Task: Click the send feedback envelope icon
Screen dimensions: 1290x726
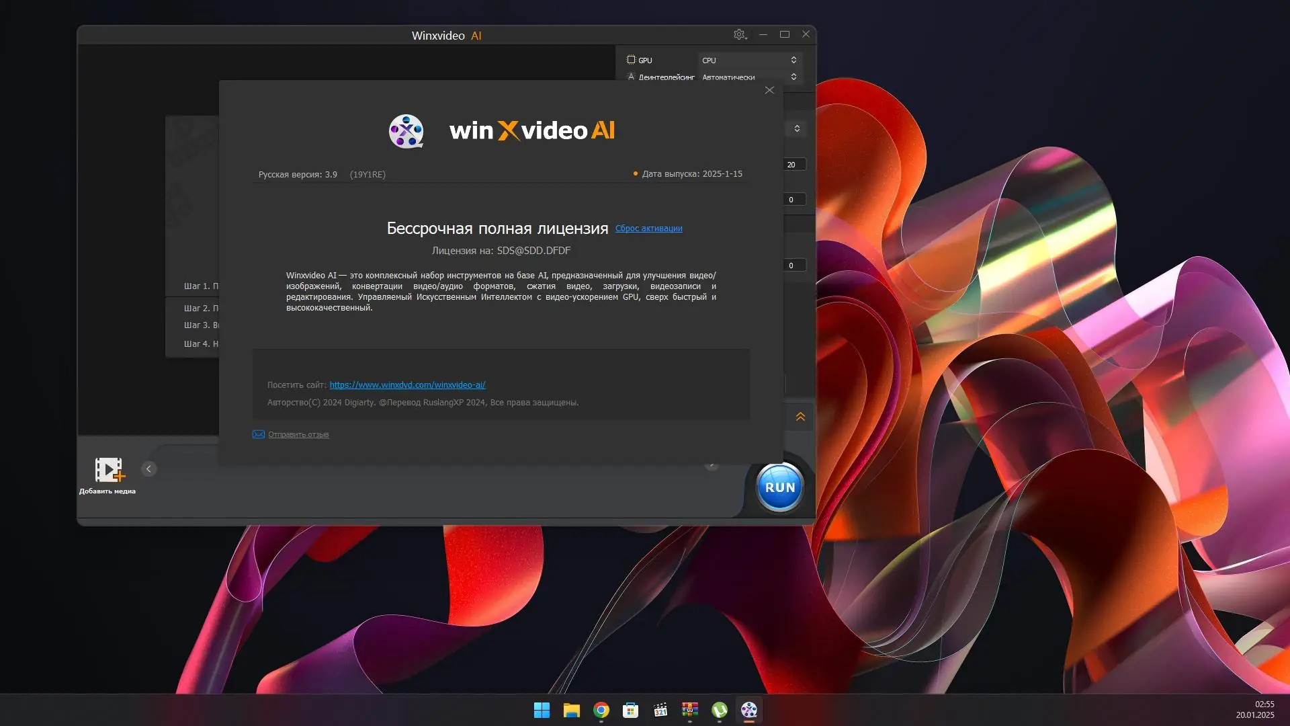Action: tap(258, 434)
